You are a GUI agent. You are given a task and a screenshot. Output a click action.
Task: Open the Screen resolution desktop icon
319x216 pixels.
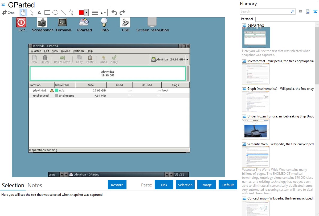point(152,22)
